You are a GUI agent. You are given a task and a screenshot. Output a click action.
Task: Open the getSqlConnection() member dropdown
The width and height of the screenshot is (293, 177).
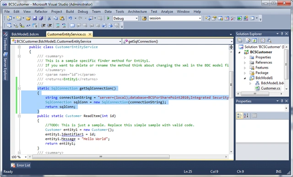coord(232,42)
